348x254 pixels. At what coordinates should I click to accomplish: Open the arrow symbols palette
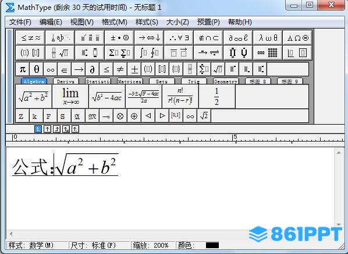click(x=150, y=38)
